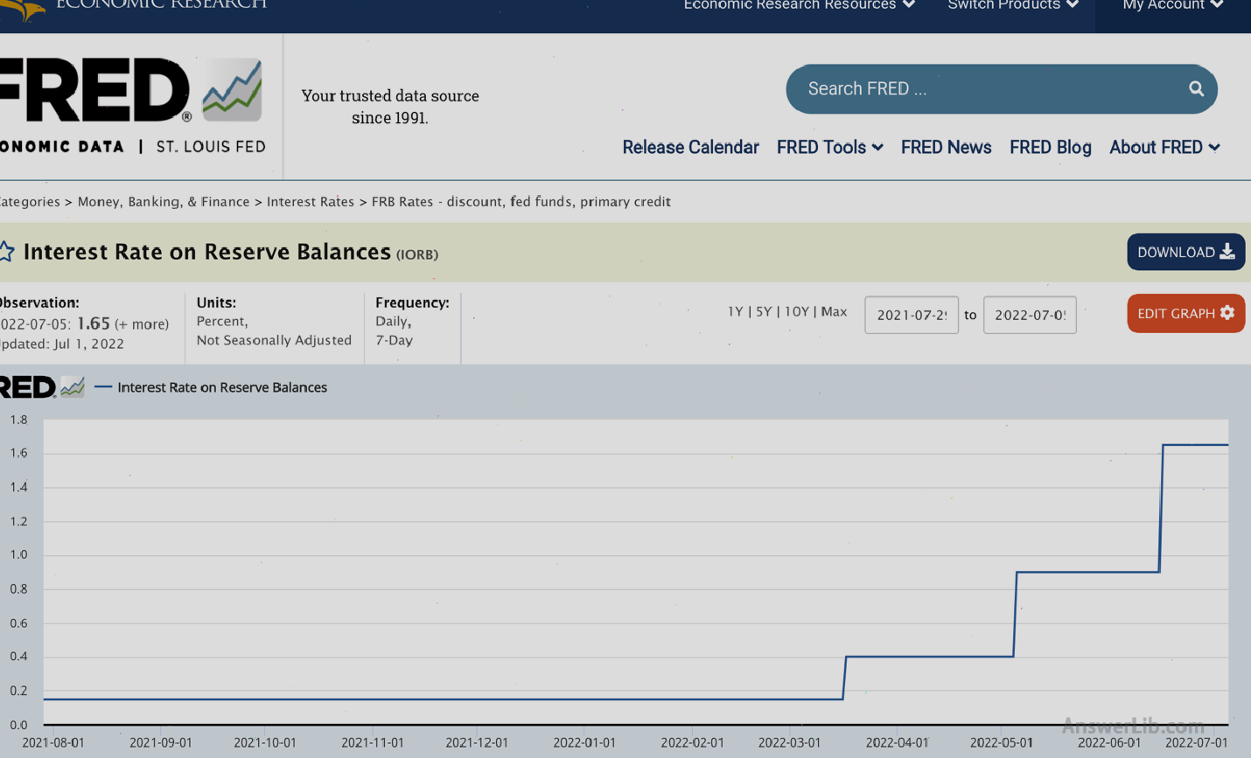Click the 1.65 observation value
1251x758 pixels.
[94, 323]
